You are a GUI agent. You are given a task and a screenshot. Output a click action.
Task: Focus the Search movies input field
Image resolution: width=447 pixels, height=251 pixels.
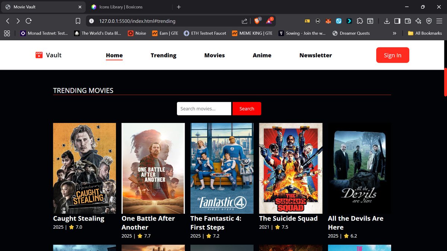coord(204,109)
